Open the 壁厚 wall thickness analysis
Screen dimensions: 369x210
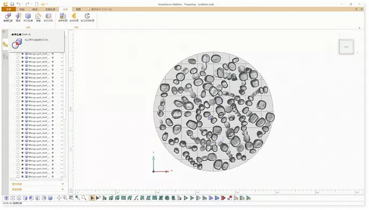(x=18, y=17)
